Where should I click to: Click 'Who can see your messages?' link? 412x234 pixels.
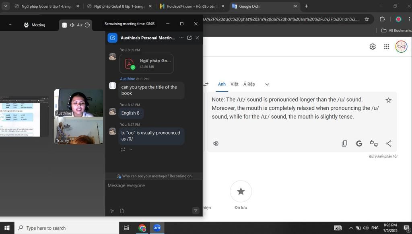coord(145,176)
